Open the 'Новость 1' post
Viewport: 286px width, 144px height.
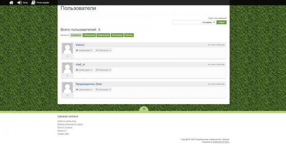coord(62,130)
